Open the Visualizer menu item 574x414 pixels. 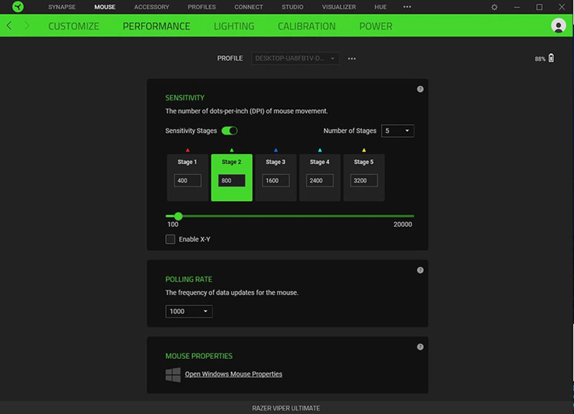click(339, 7)
